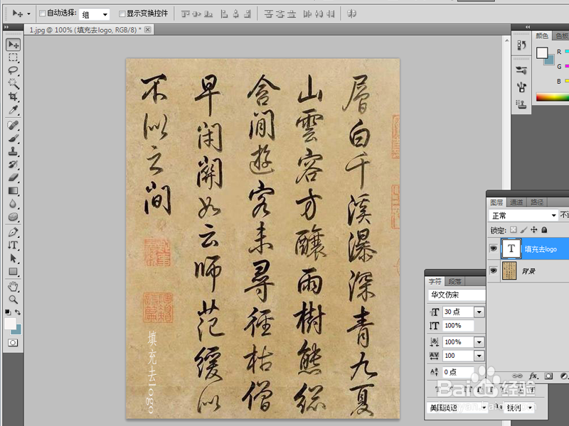
Task: Close the 1.jpg document tab
Action: coord(148,30)
